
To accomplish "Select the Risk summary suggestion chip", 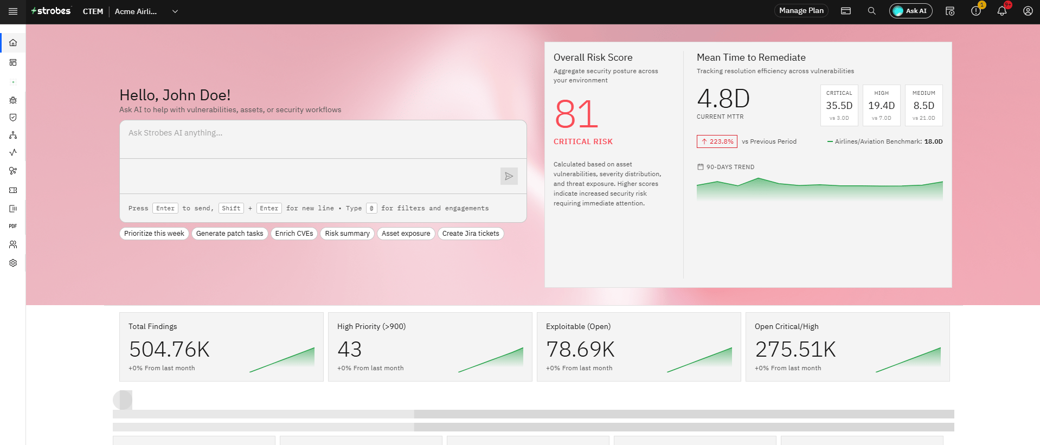I will 348,234.
